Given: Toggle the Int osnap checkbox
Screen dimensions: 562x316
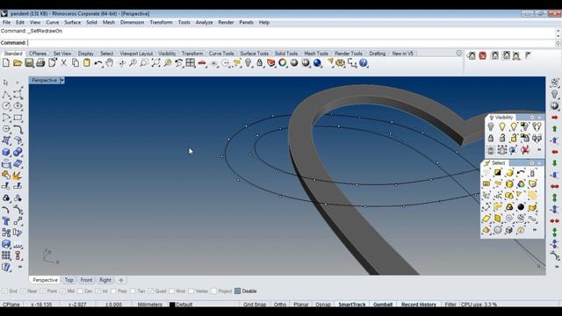Looking at the screenshot, I should tap(98, 291).
